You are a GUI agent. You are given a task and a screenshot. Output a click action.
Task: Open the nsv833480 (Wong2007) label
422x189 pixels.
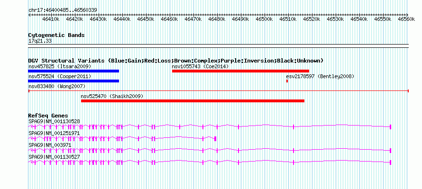pos(57,86)
